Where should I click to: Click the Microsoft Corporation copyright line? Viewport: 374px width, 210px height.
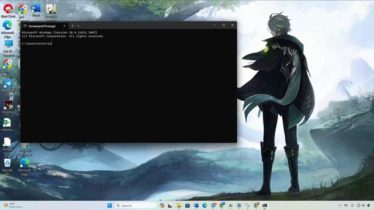coord(63,36)
